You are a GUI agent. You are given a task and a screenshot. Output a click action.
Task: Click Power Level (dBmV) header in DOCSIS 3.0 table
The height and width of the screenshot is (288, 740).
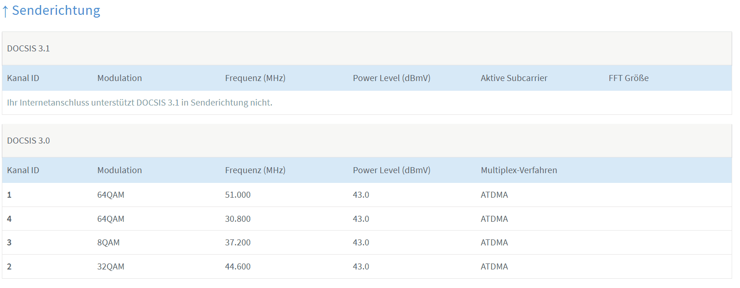click(391, 170)
